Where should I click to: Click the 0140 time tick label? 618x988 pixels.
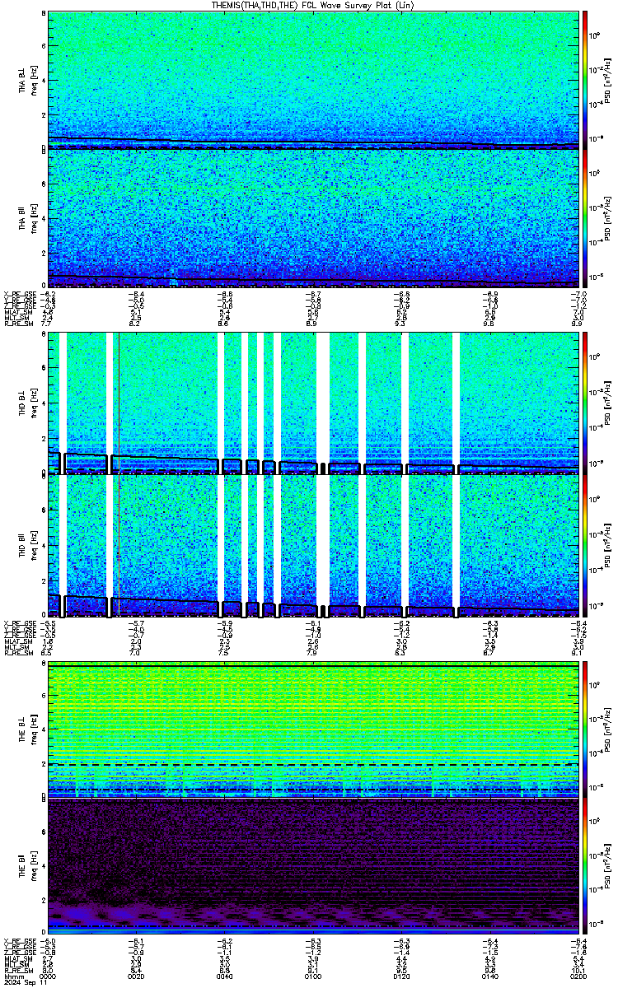pyautogui.click(x=489, y=976)
